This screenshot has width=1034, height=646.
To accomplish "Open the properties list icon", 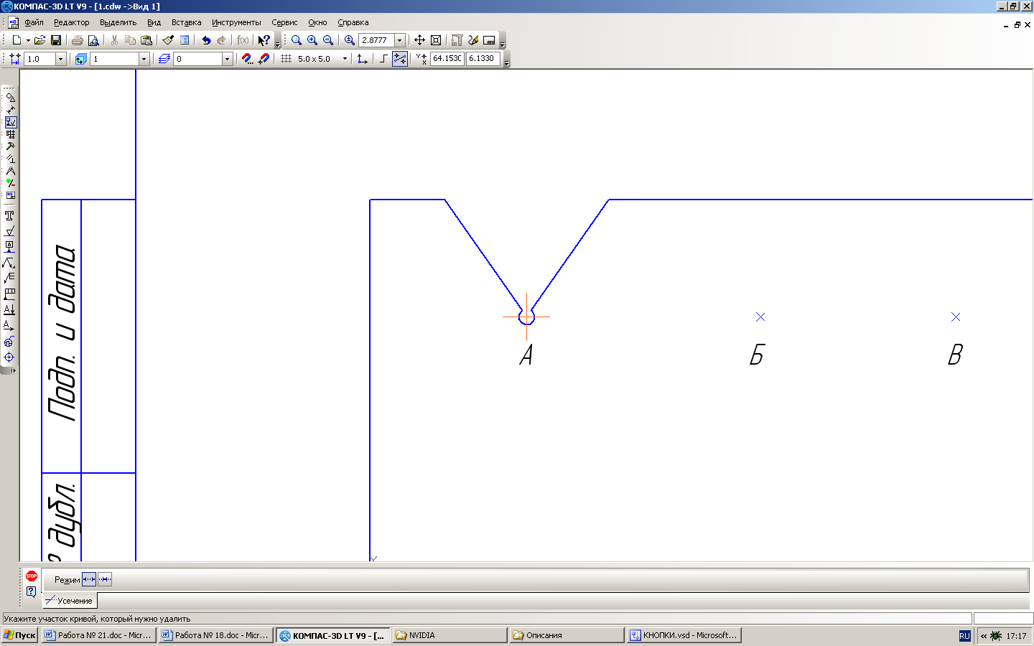I will [185, 40].
